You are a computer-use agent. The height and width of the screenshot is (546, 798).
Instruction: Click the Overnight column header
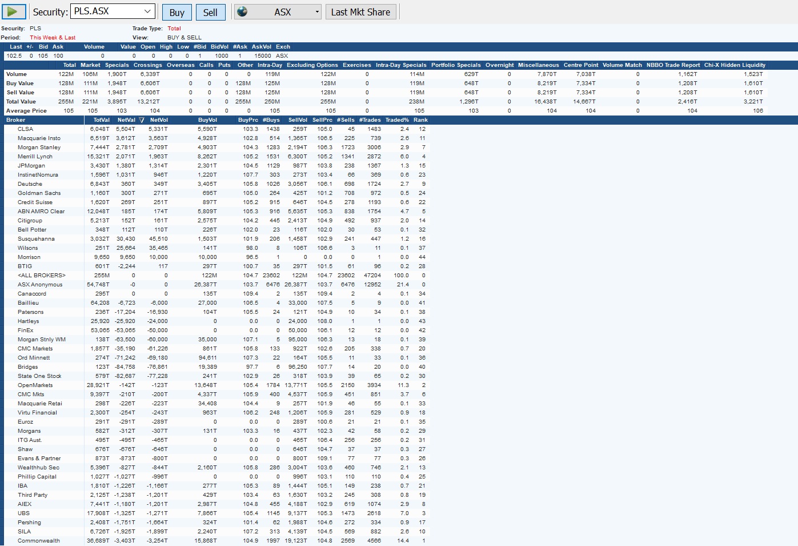click(x=500, y=65)
